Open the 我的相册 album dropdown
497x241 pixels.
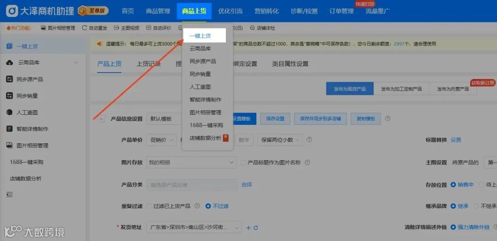pyautogui.click(x=191, y=162)
